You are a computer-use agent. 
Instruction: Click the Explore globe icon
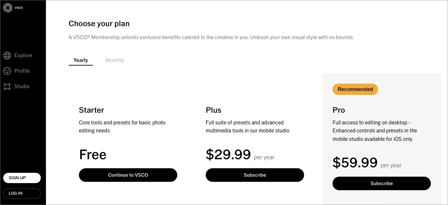7,56
